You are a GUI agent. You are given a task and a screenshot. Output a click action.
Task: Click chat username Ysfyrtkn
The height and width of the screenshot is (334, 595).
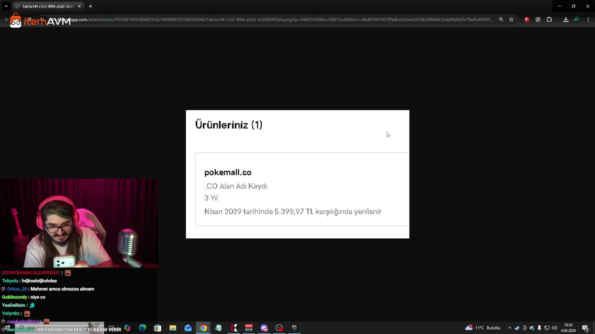point(11,314)
